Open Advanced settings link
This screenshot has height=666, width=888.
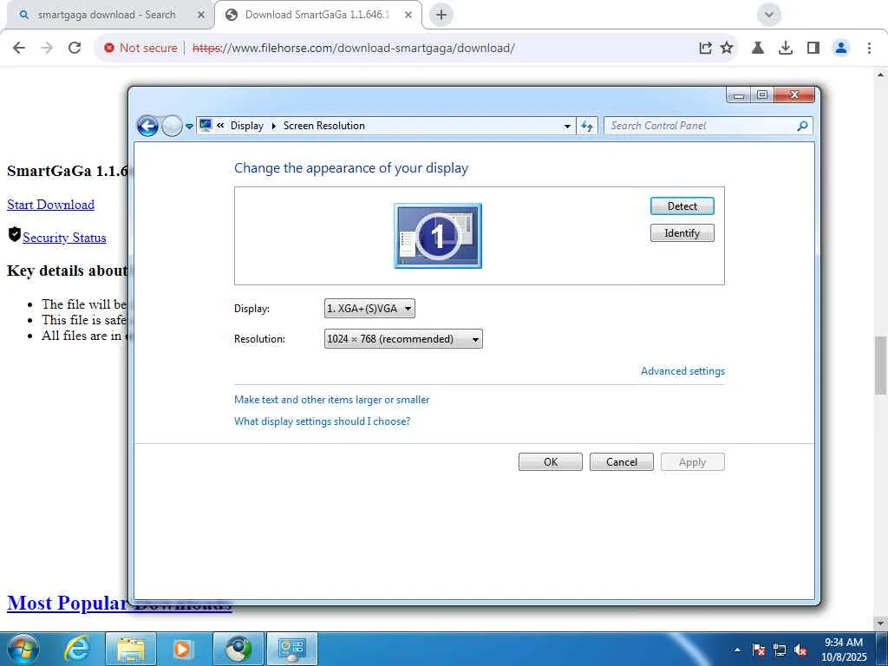(x=682, y=371)
